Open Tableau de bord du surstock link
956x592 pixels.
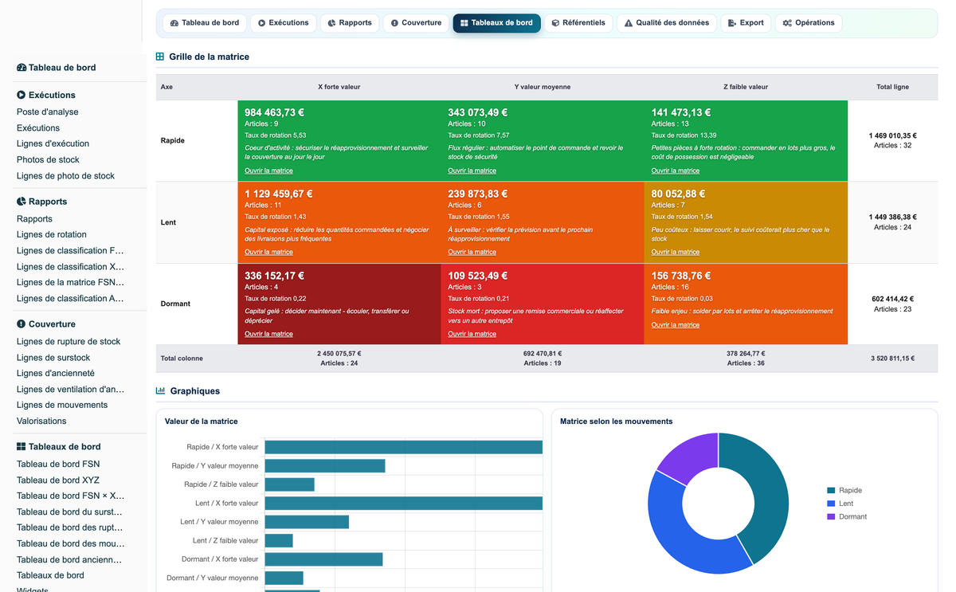[x=70, y=512]
